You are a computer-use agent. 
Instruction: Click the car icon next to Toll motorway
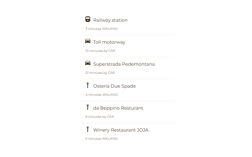click(88, 41)
